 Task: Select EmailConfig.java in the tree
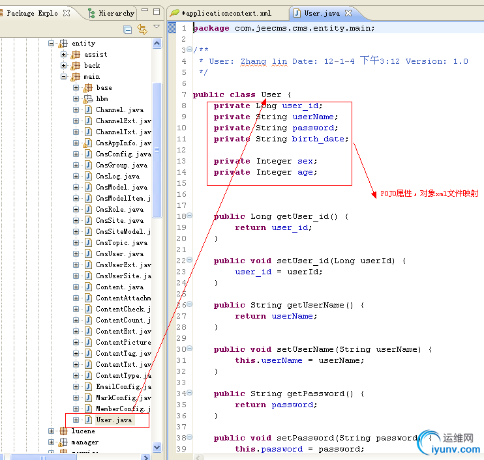(x=123, y=386)
